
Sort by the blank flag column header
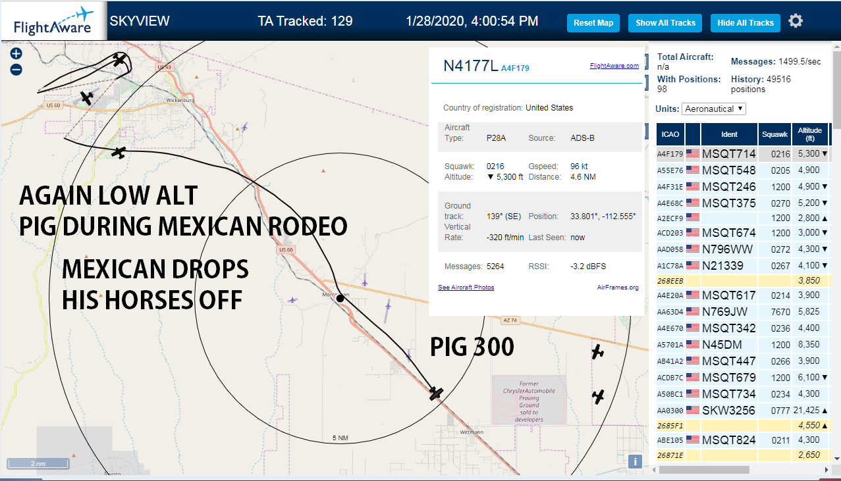coord(693,134)
